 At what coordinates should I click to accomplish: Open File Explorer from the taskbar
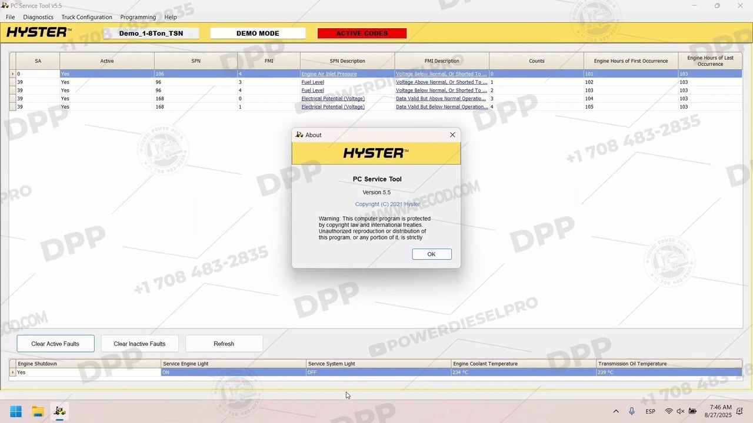point(38,411)
